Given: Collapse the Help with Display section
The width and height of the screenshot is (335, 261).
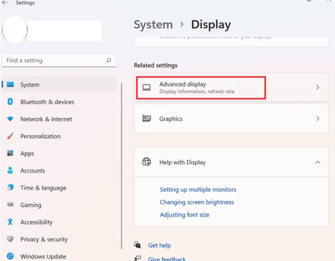Looking at the screenshot, I should click(x=317, y=162).
